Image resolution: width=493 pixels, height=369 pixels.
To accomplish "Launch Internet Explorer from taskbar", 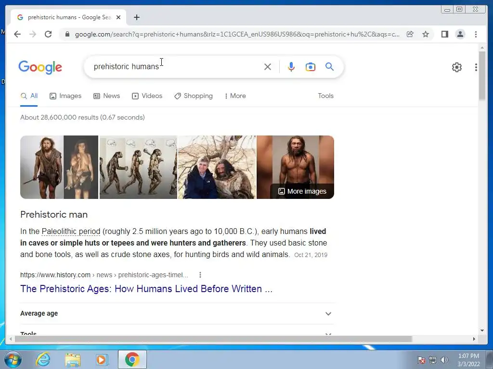I will pos(43,359).
